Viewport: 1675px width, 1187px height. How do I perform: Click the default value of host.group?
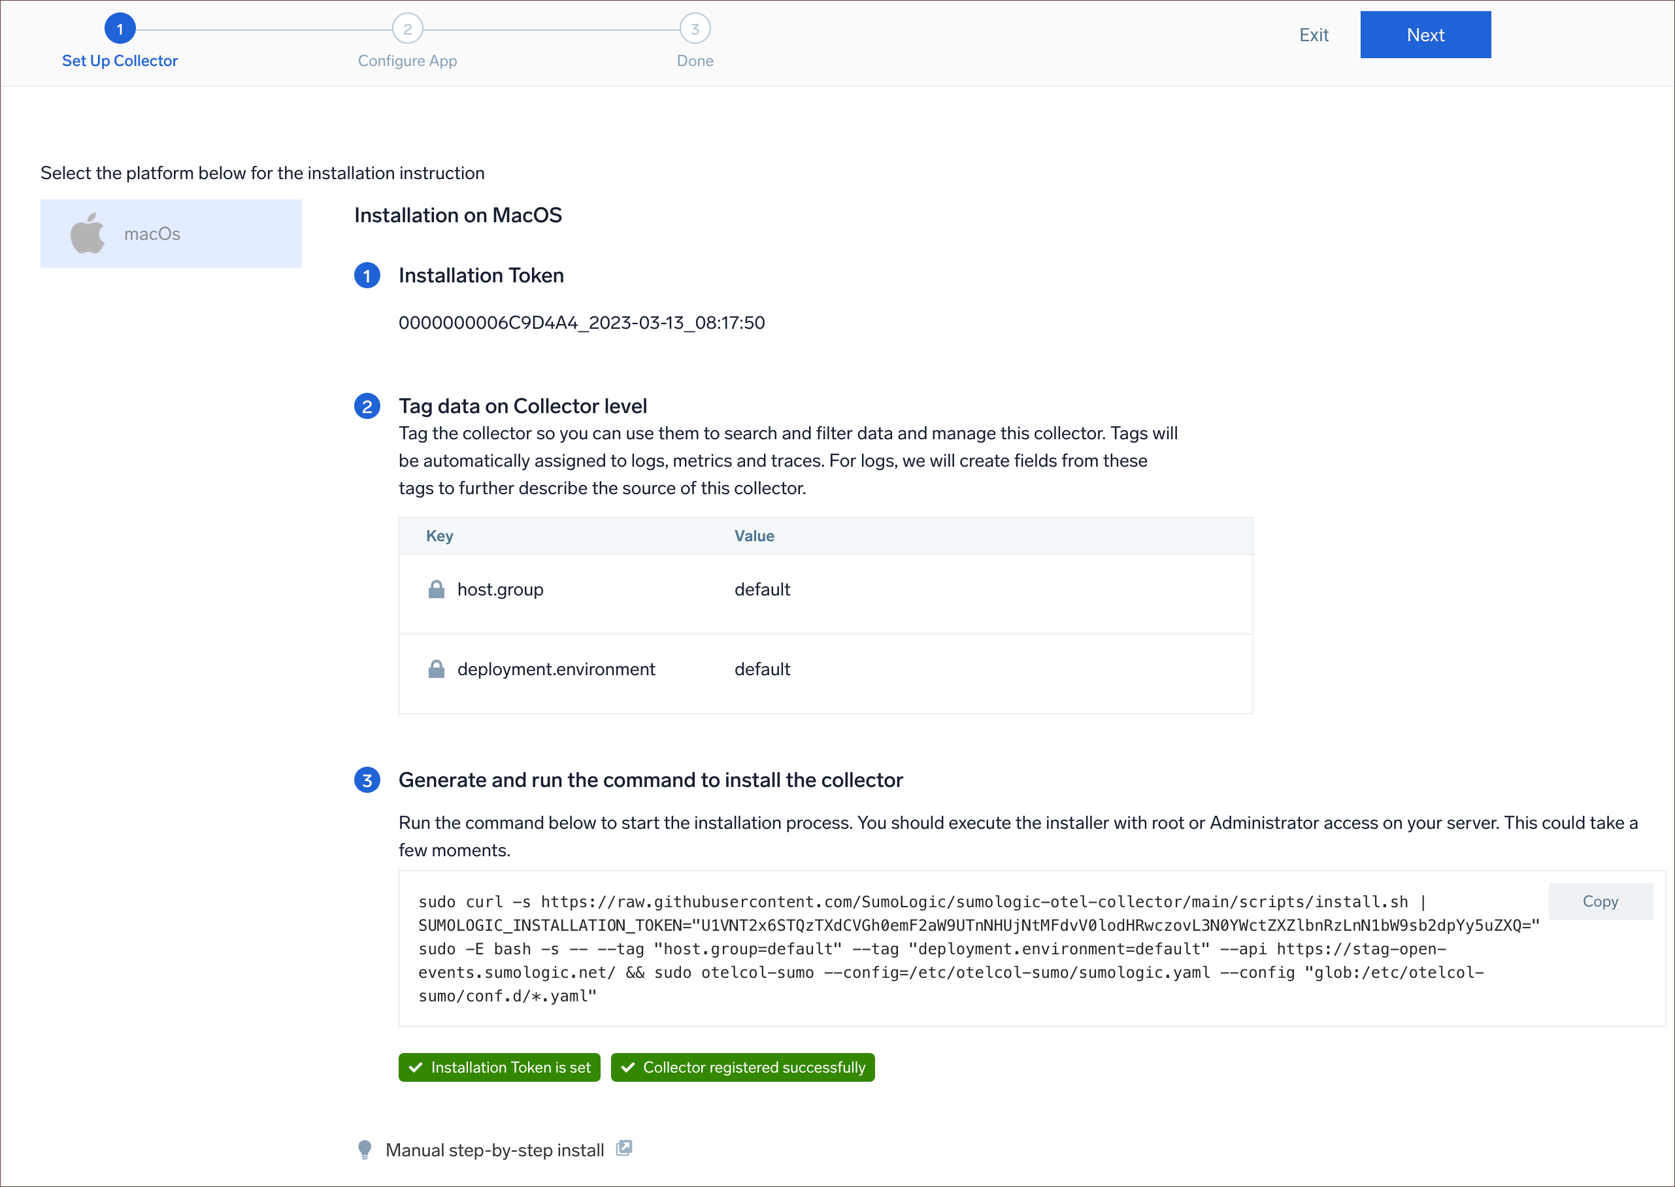pyautogui.click(x=762, y=589)
